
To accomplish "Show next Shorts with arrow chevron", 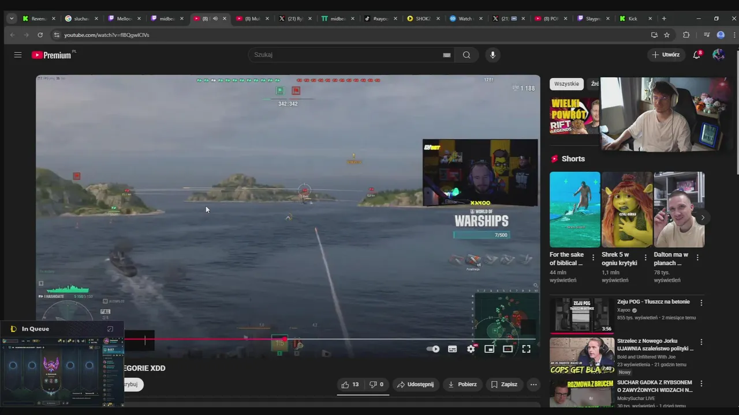I will pos(702,217).
